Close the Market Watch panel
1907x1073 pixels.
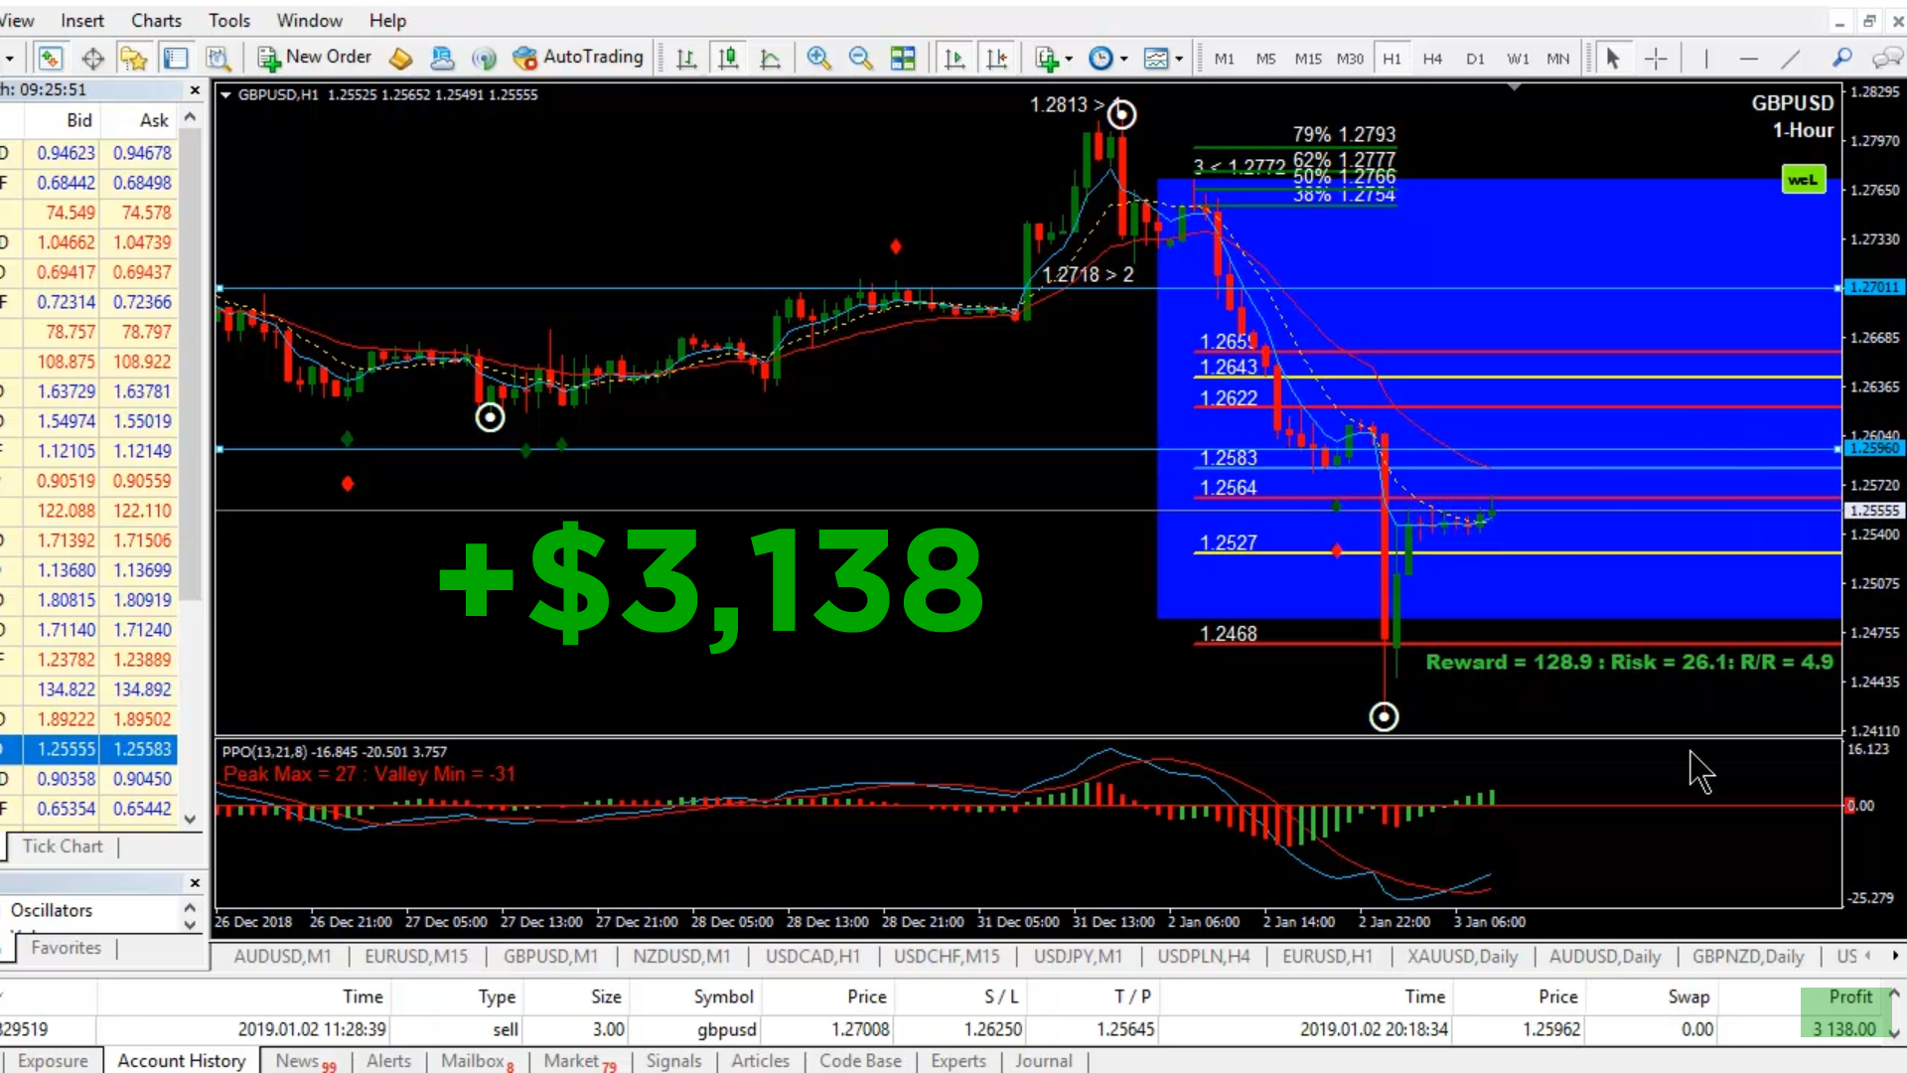pos(195,90)
